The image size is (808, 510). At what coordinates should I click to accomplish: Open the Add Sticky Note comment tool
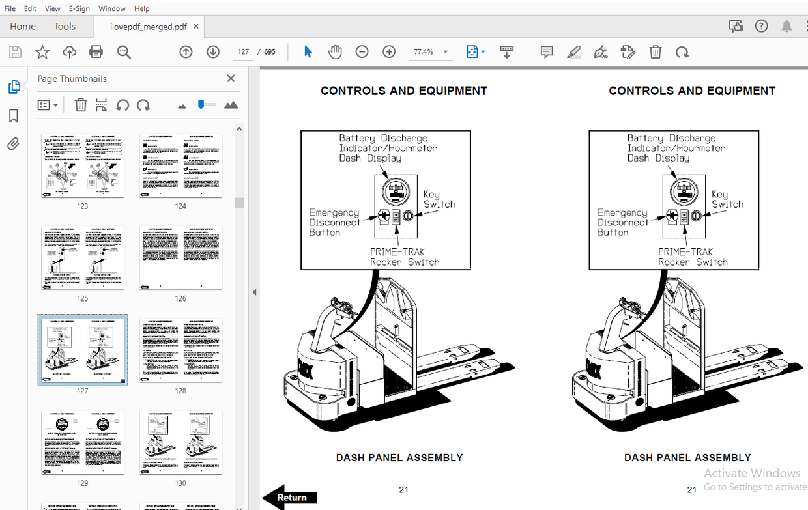coord(546,51)
